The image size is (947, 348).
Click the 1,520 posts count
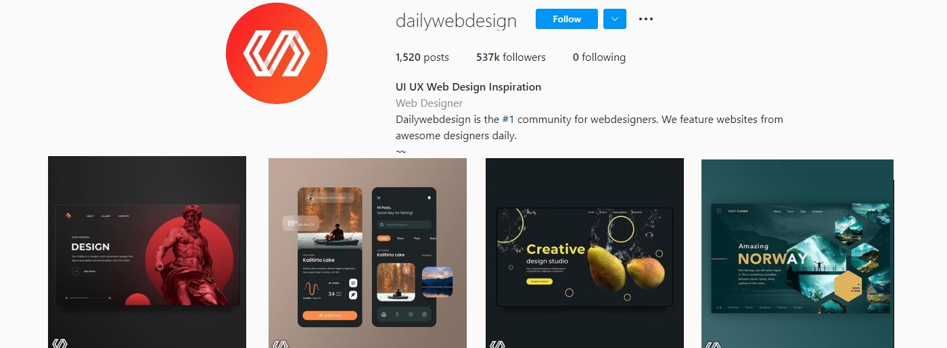pyautogui.click(x=422, y=57)
